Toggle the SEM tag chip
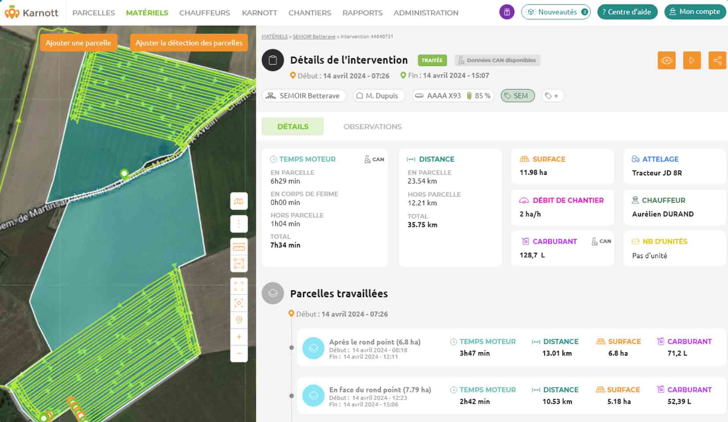The image size is (728, 422). [518, 96]
